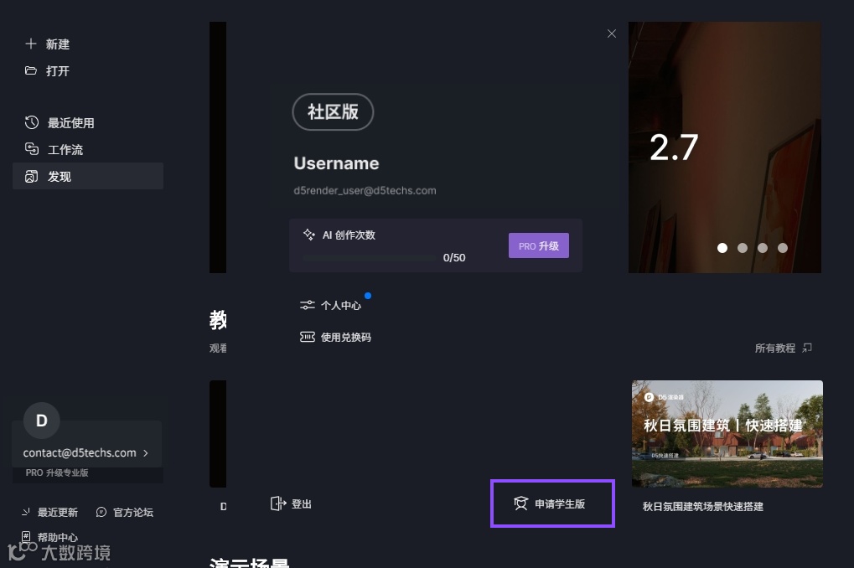
Task: Expand the contact@d5techs.com account chevron
Action: pos(146,453)
